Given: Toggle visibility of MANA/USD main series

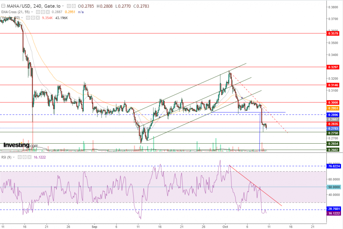Looking at the screenshot, I should pos(69,6).
